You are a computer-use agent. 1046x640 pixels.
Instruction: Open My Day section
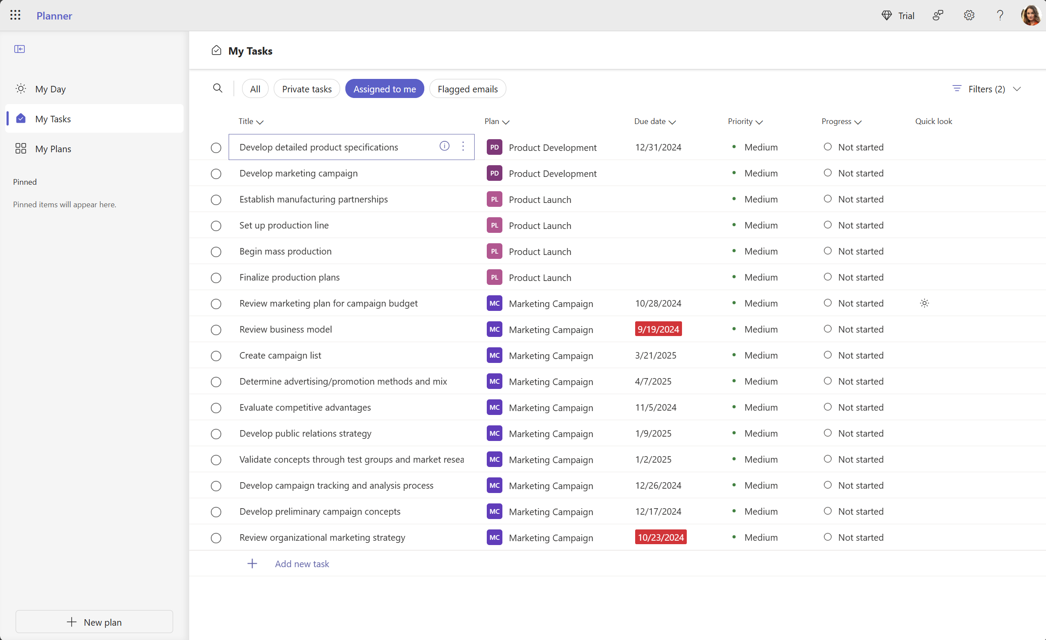tap(50, 89)
